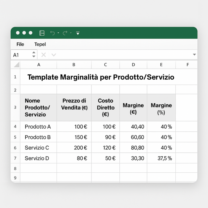Select row 2 header

[x=15, y=90]
